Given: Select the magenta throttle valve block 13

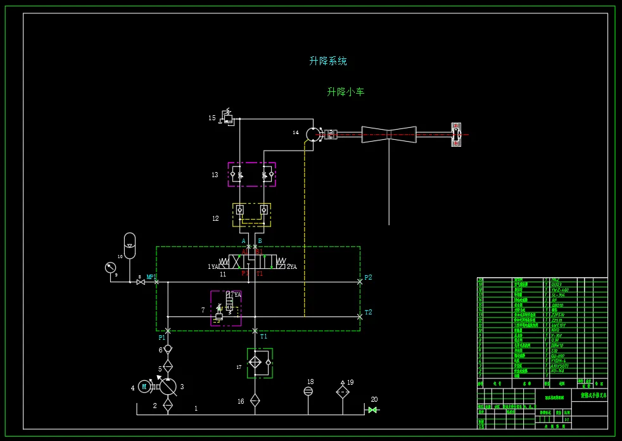Looking at the screenshot, I should click(252, 175).
